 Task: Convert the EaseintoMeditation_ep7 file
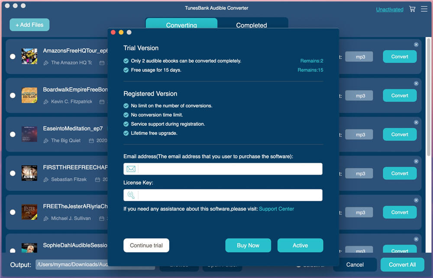click(x=400, y=134)
